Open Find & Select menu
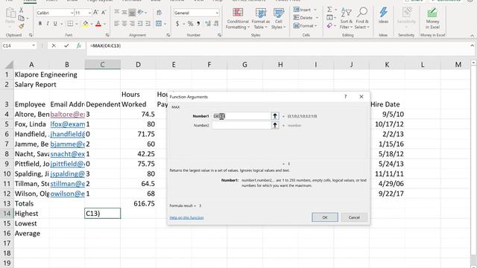The height and width of the screenshot is (268, 477). 362,19
